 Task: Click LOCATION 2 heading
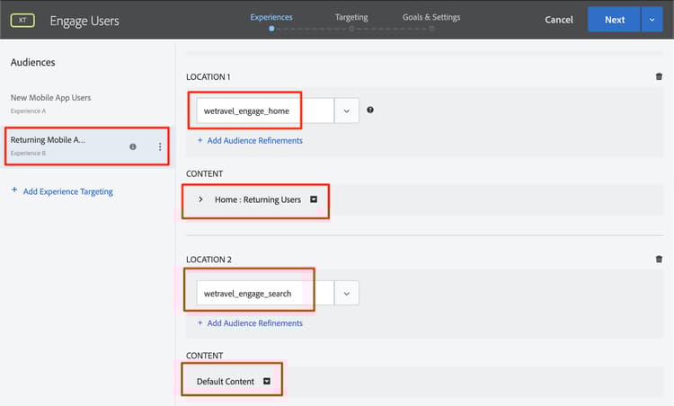[208, 260]
